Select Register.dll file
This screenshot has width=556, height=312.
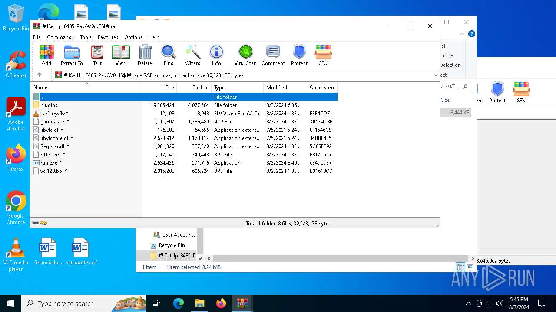185,146
